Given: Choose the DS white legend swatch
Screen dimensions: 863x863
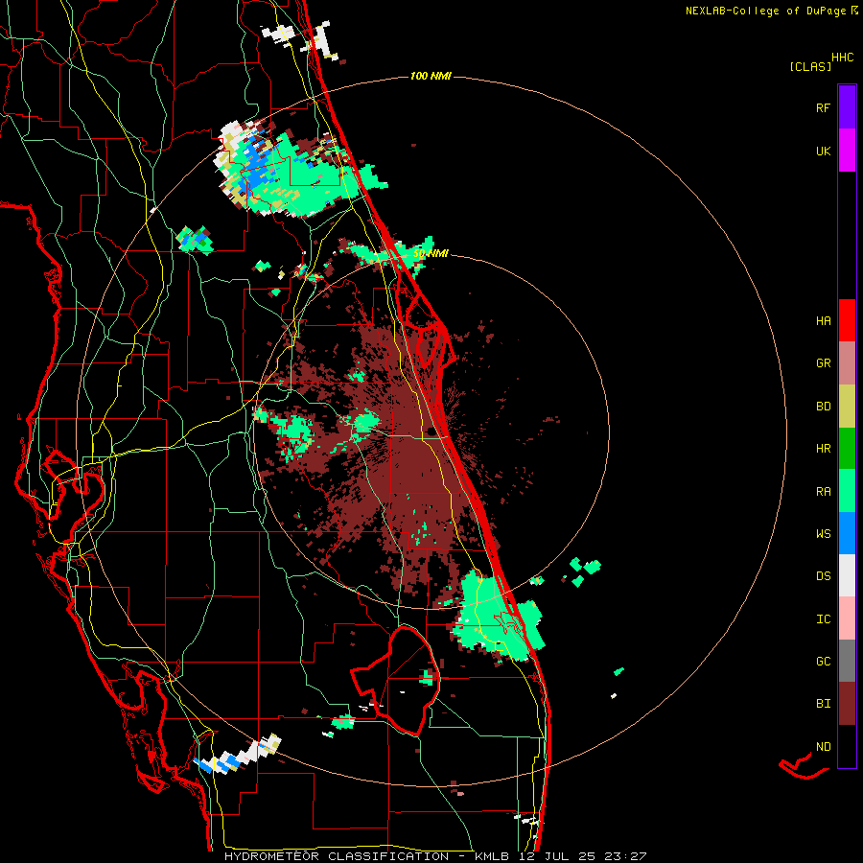Looking at the screenshot, I should (847, 575).
